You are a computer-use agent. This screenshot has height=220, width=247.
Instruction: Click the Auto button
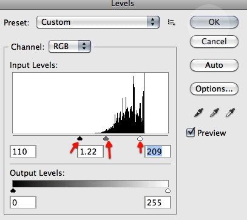[214, 65]
